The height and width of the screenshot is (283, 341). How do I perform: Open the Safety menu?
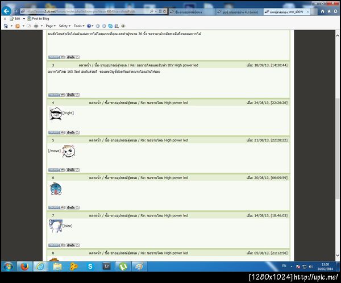tap(65, 26)
